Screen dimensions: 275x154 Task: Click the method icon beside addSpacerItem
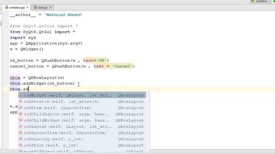tap(21, 133)
